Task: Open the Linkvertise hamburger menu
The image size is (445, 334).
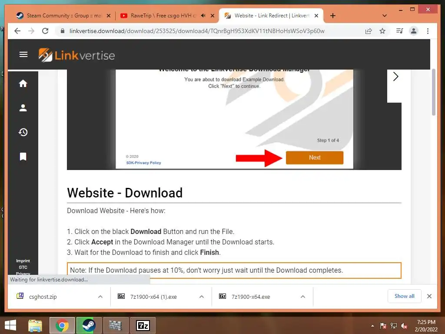Action: click(x=23, y=54)
